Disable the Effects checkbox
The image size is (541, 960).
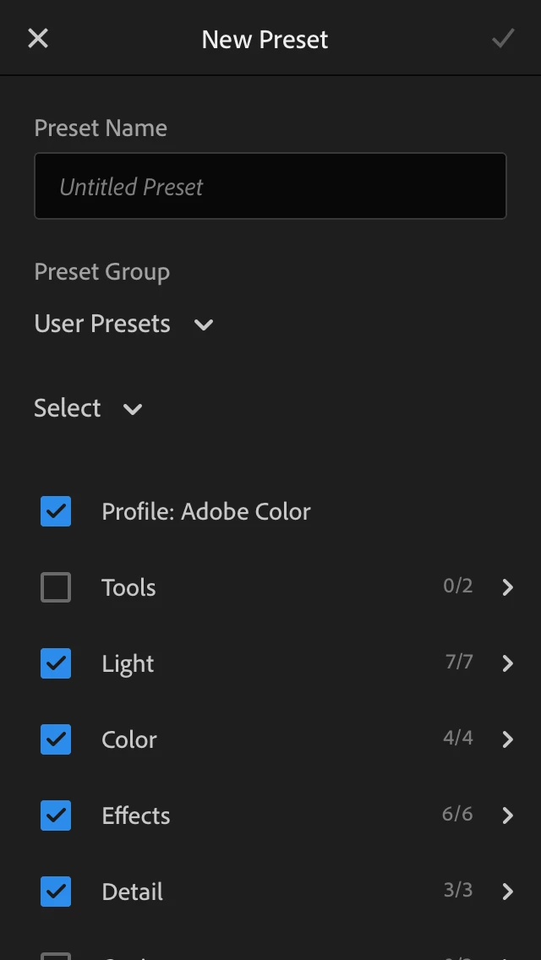(x=56, y=815)
